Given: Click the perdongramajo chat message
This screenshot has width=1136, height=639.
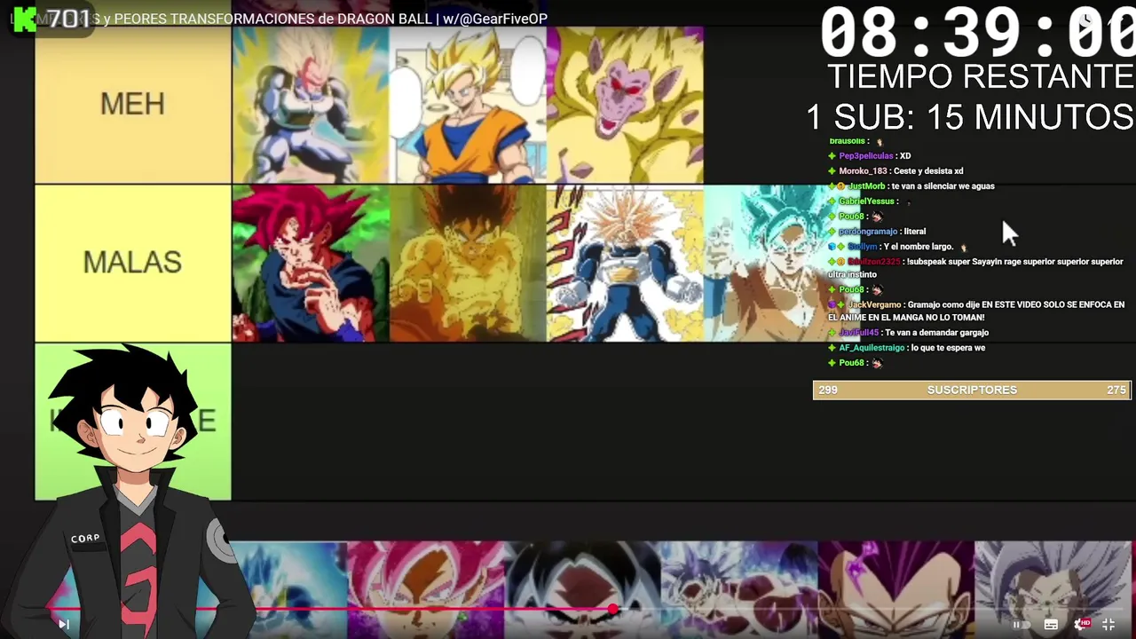Looking at the screenshot, I should click(877, 232).
